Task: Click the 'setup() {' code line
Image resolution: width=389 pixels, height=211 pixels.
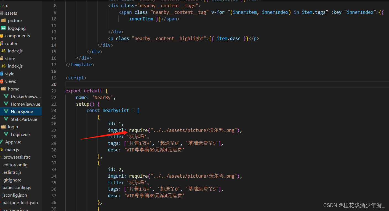Action: (88, 104)
